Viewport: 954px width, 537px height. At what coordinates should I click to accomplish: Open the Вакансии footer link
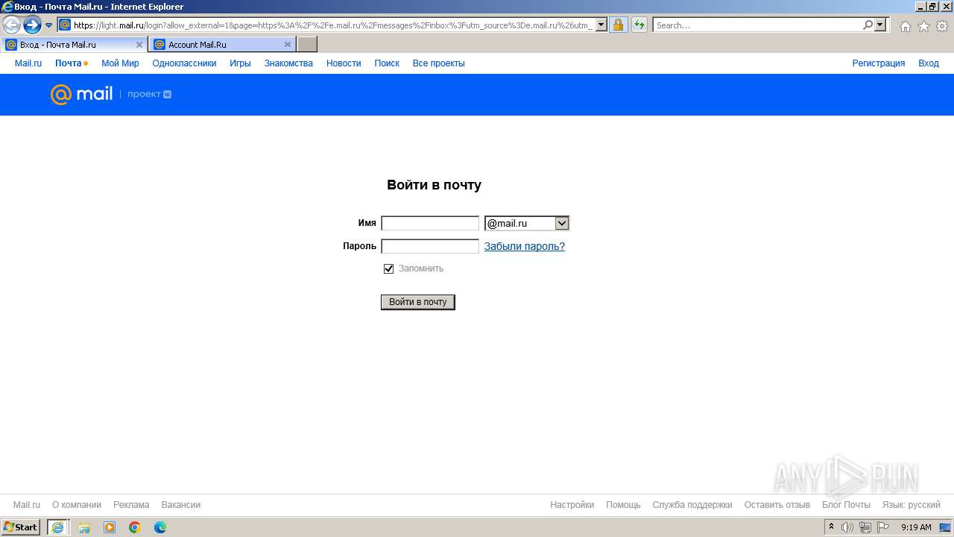point(181,505)
